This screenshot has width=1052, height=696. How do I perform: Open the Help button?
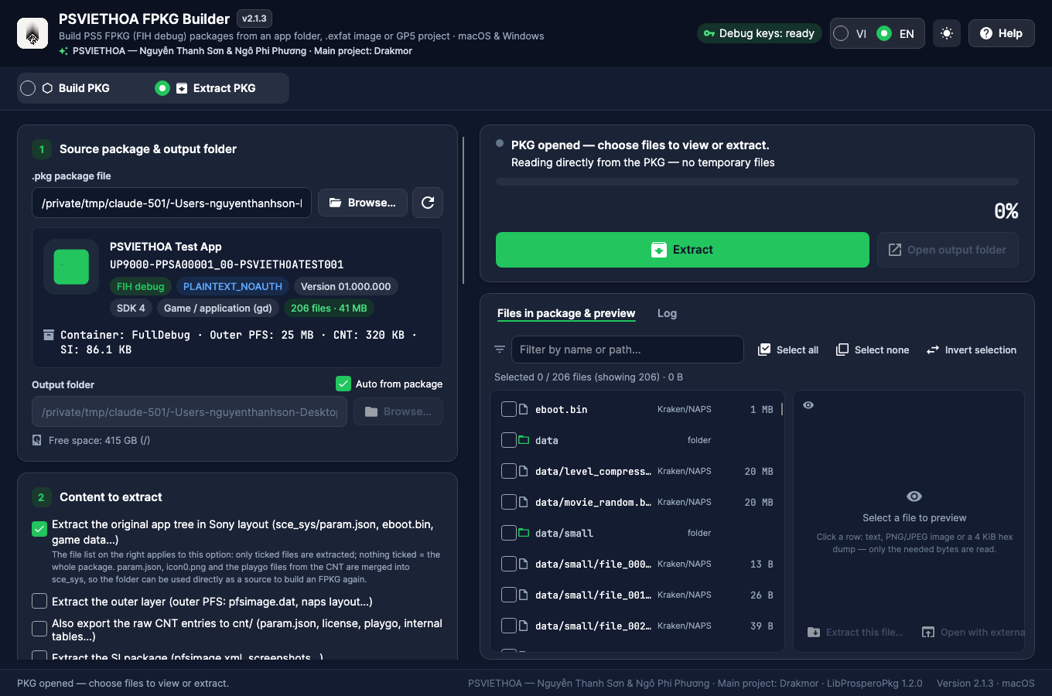(1001, 33)
